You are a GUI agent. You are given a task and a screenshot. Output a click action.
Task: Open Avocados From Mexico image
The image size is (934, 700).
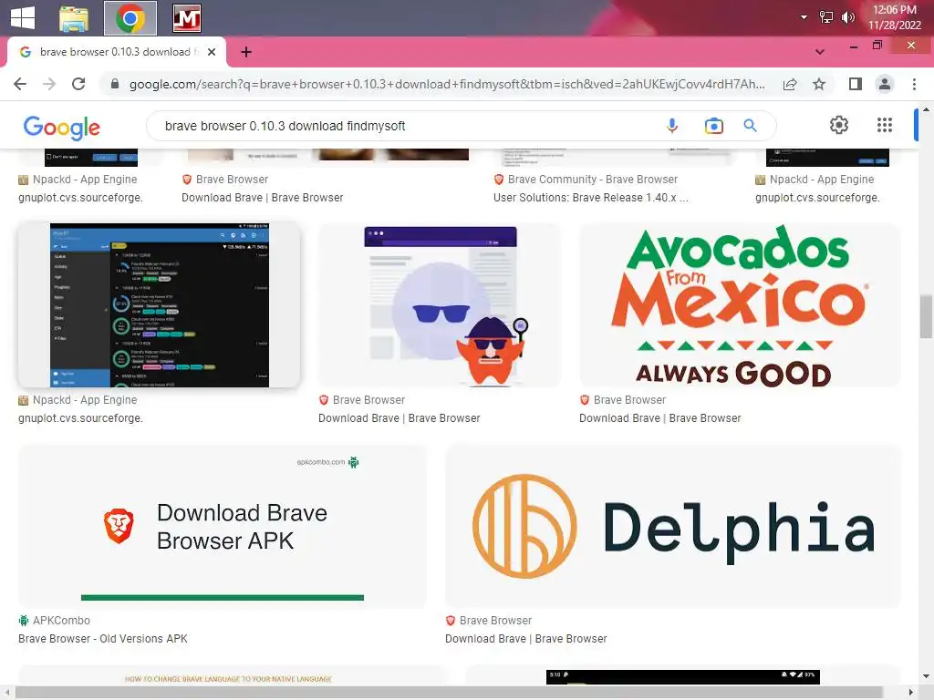coord(739,305)
